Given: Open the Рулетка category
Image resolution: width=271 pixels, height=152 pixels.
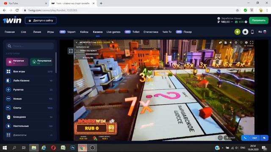Looking at the screenshot, I should (29, 90).
